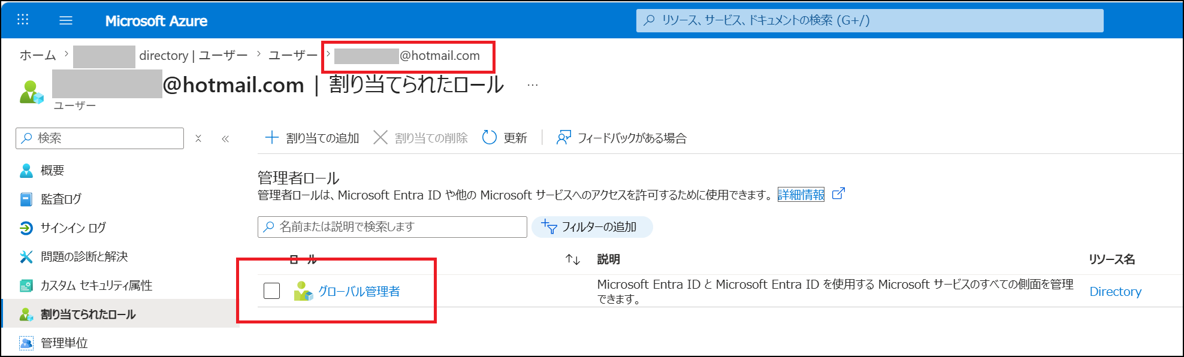
Task: Focus the sidebar 検索 search field
Action: (x=99, y=138)
